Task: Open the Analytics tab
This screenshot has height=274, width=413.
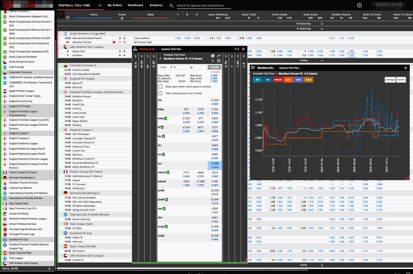Action: click(x=156, y=5)
